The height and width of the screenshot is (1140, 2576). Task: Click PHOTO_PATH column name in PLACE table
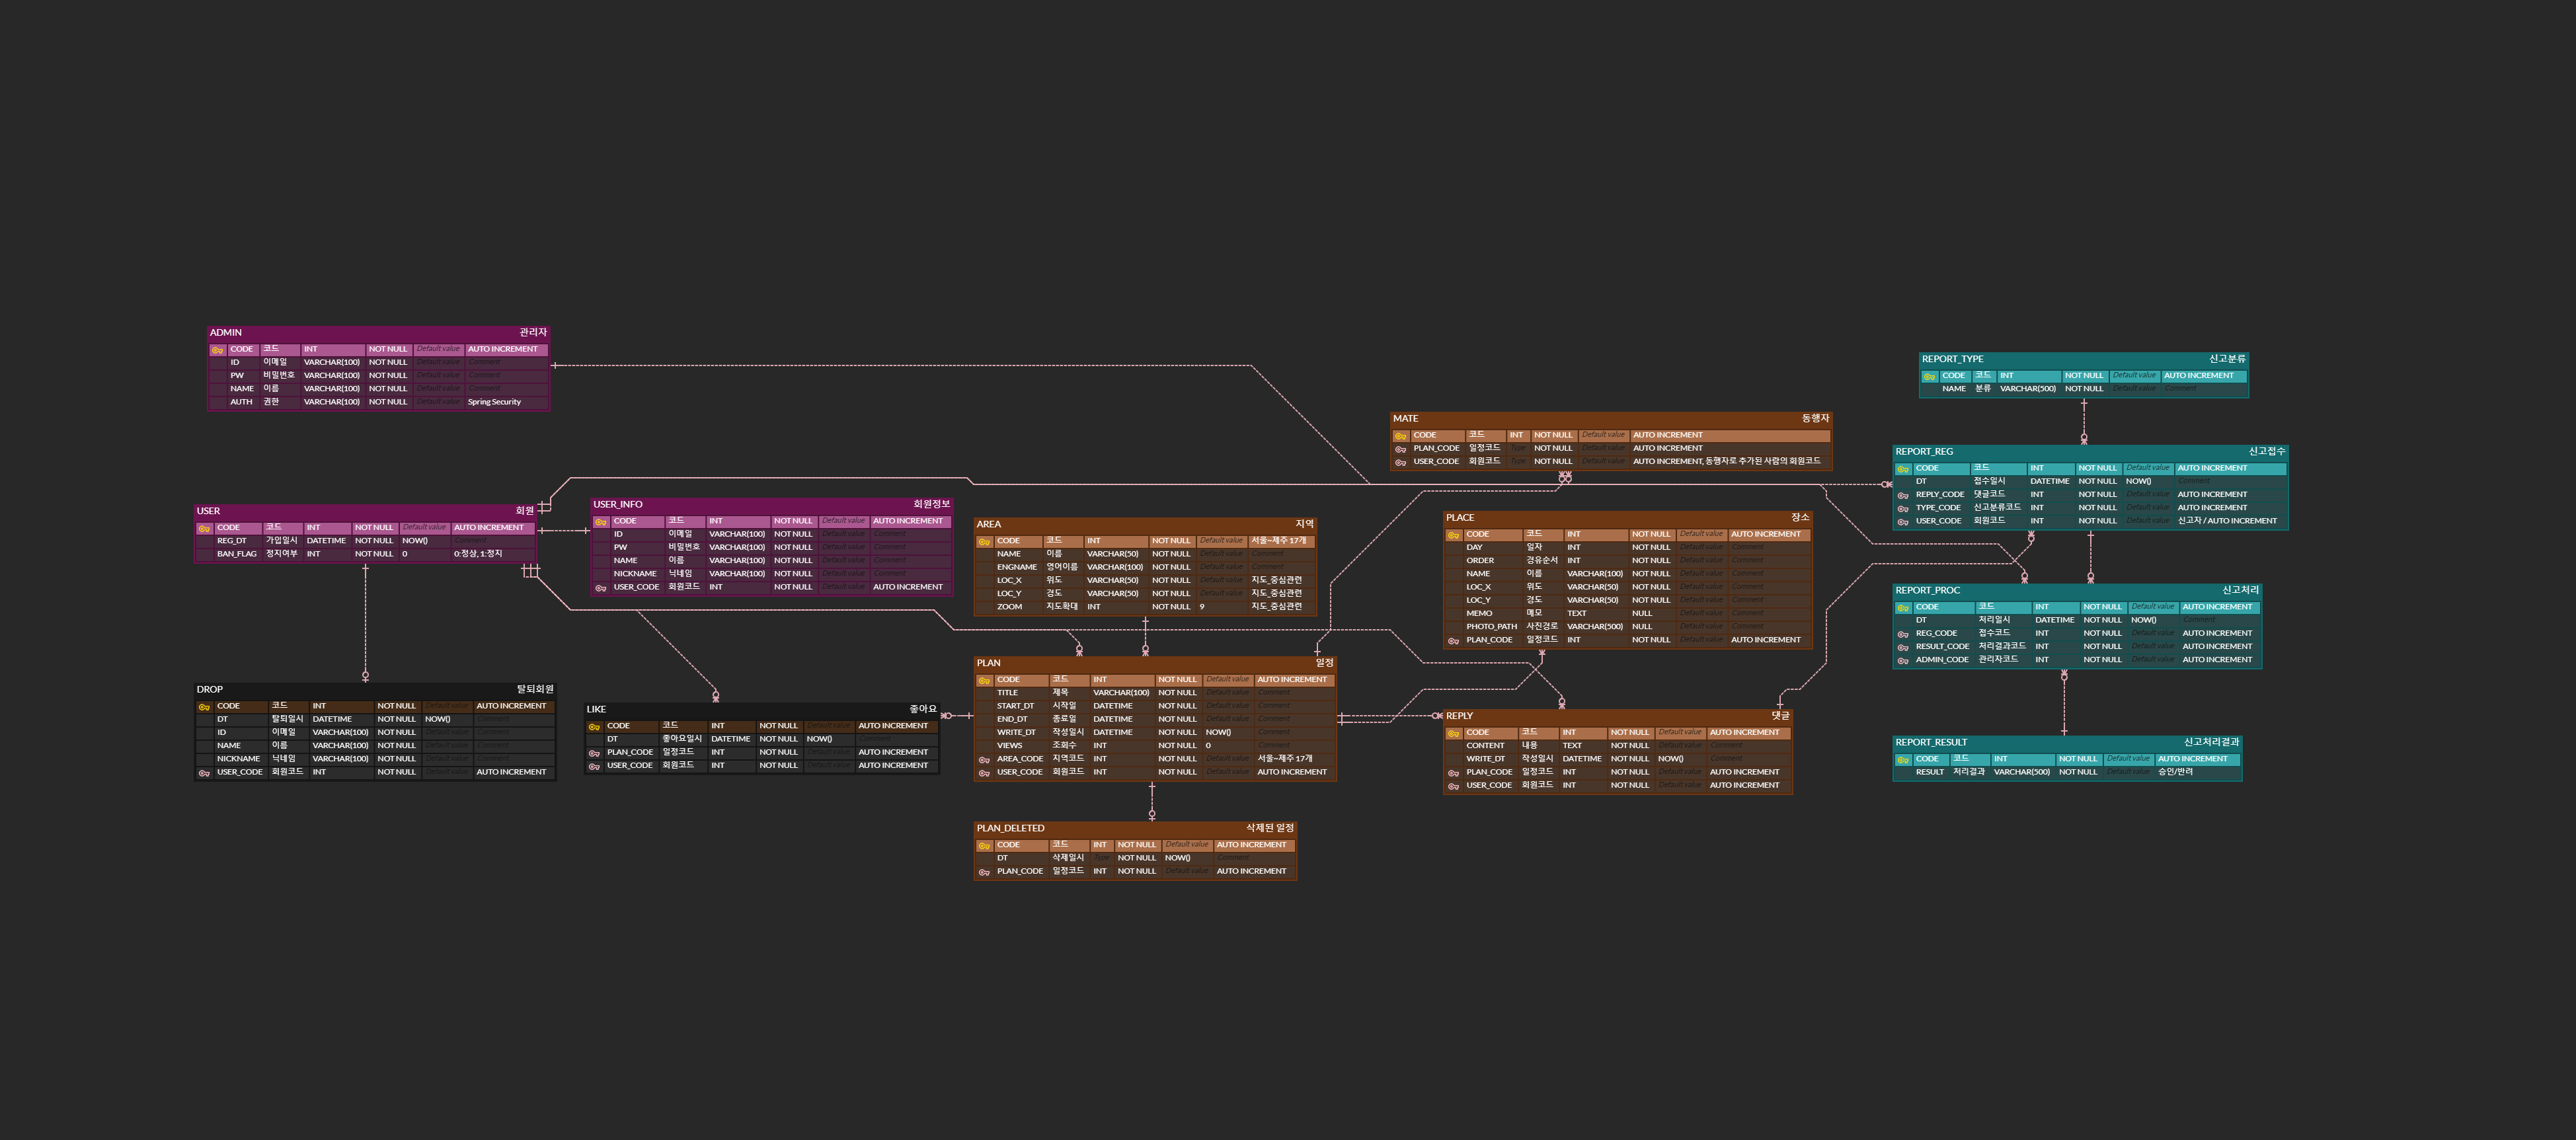pyautogui.click(x=1491, y=627)
